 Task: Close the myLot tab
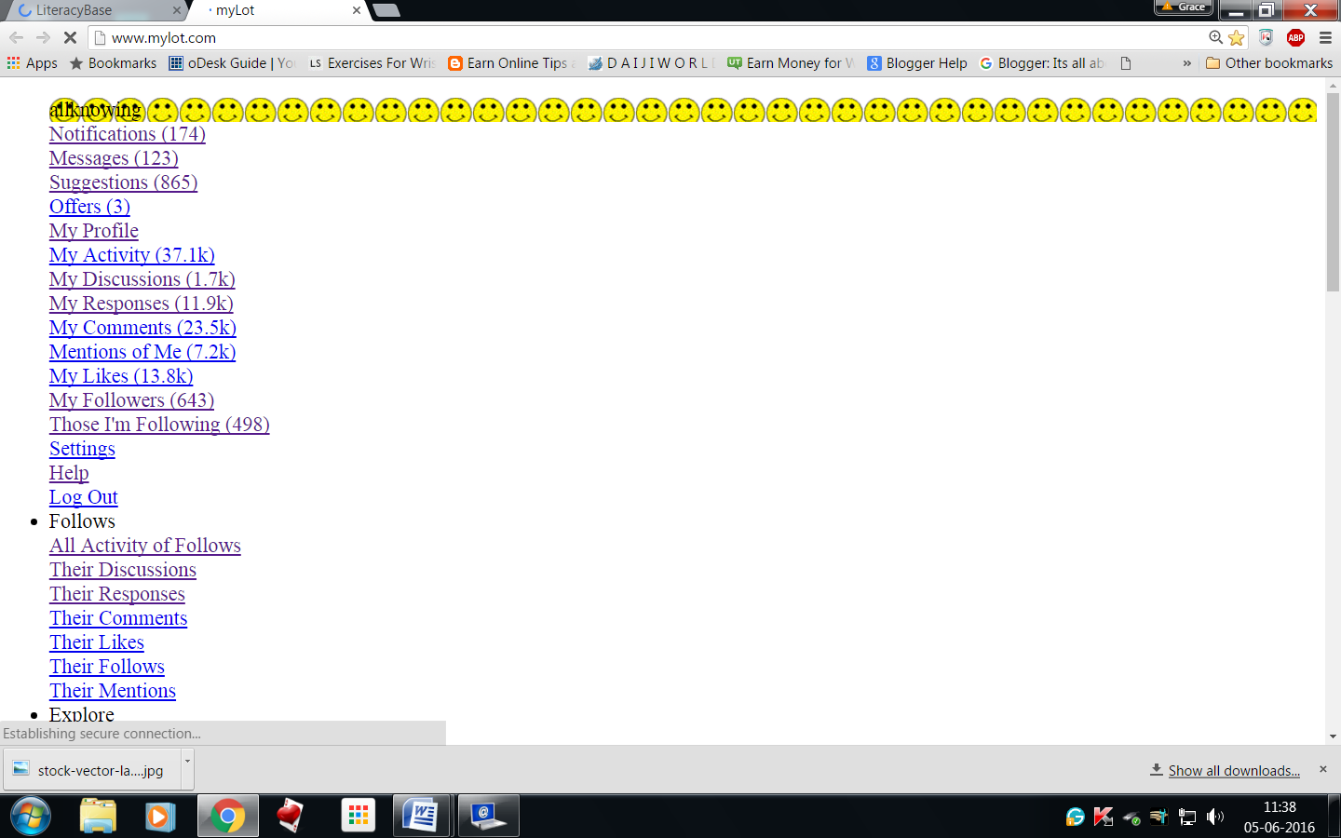coord(357,10)
